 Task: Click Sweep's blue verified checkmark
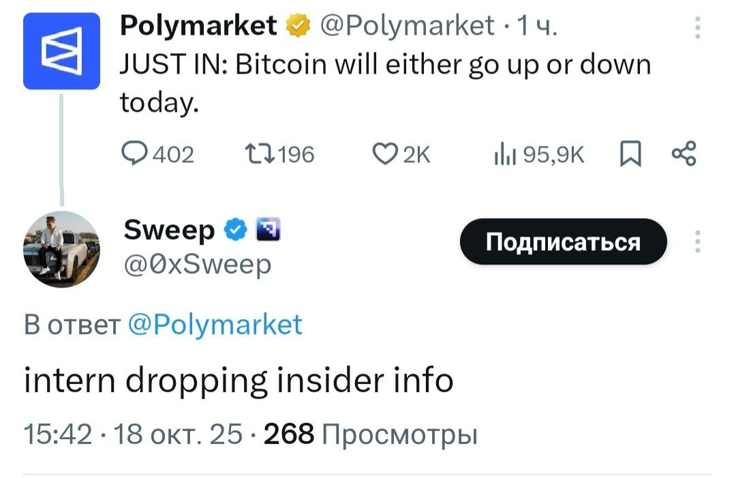click(x=235, y=231)
